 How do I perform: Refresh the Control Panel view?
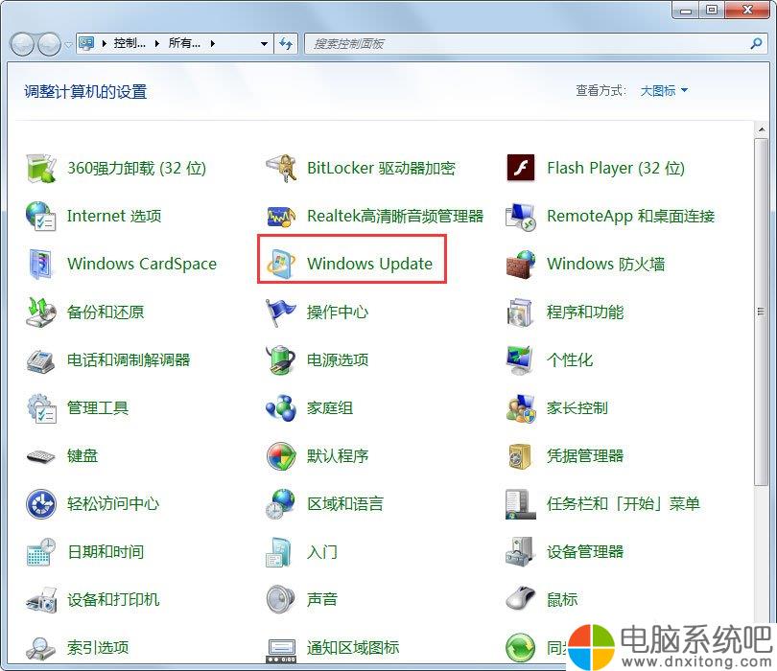pyautogui.click(x=286, y=43)
